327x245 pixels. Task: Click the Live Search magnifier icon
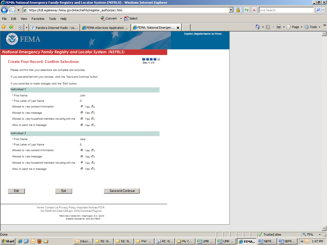[318, 10]
